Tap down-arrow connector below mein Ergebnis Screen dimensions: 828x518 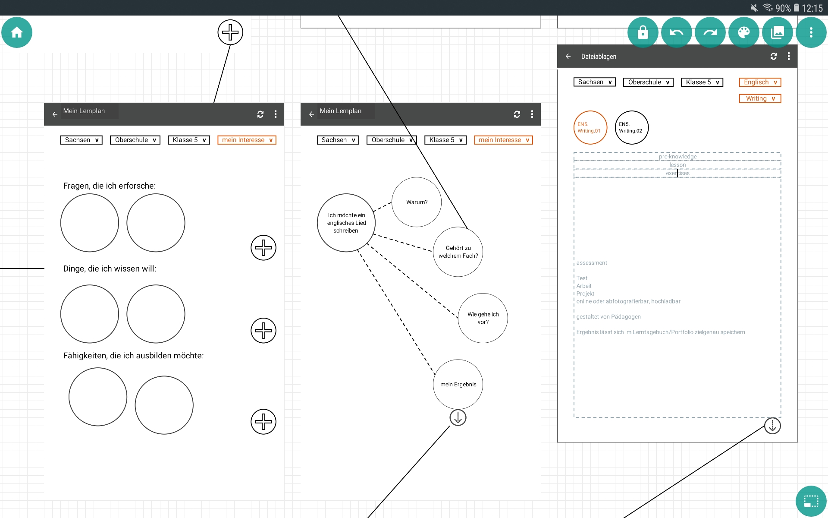pos(458,417)
